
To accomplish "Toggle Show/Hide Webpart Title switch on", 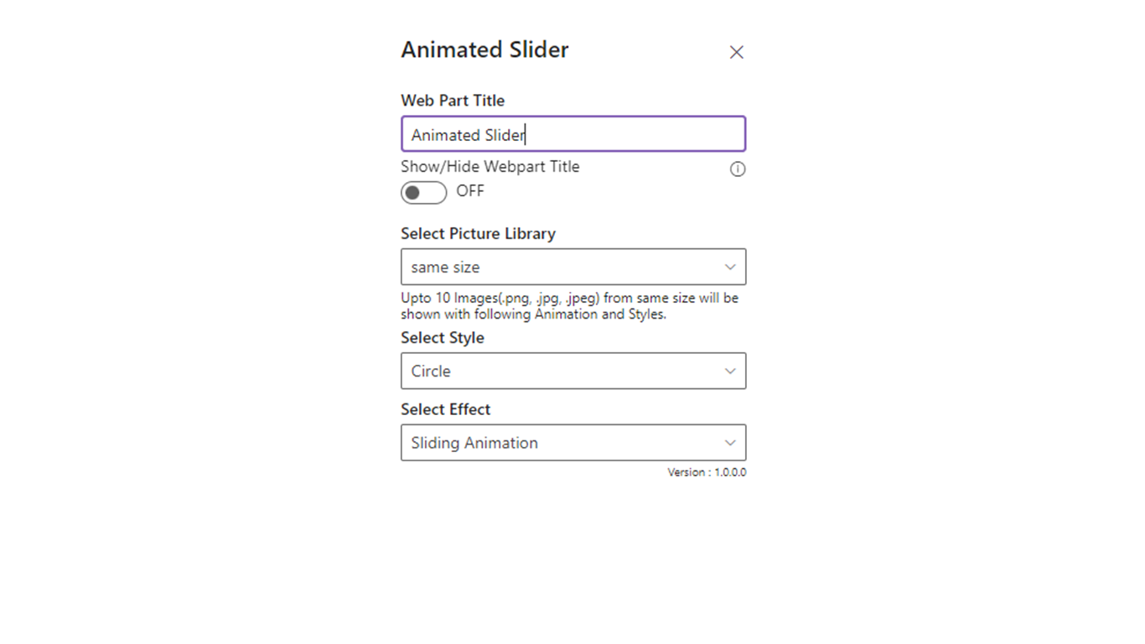I will [424, 193].
